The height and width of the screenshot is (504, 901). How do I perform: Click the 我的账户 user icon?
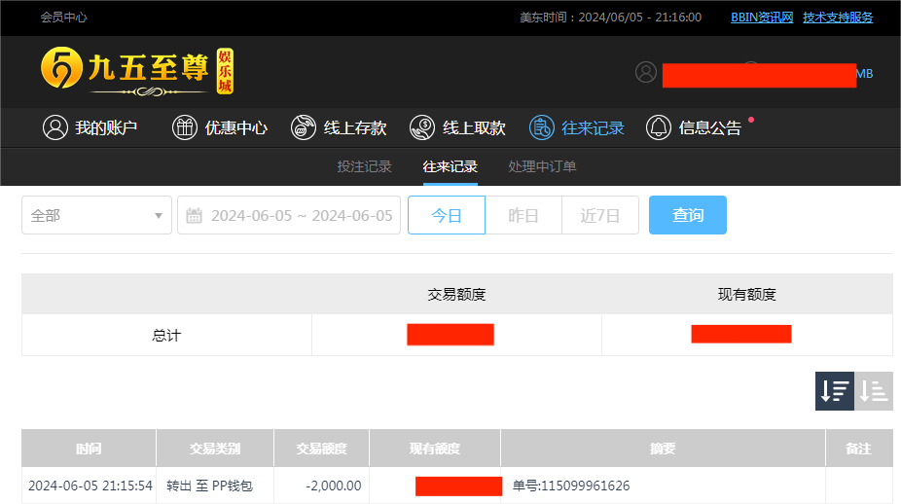(x=55, y=127)
